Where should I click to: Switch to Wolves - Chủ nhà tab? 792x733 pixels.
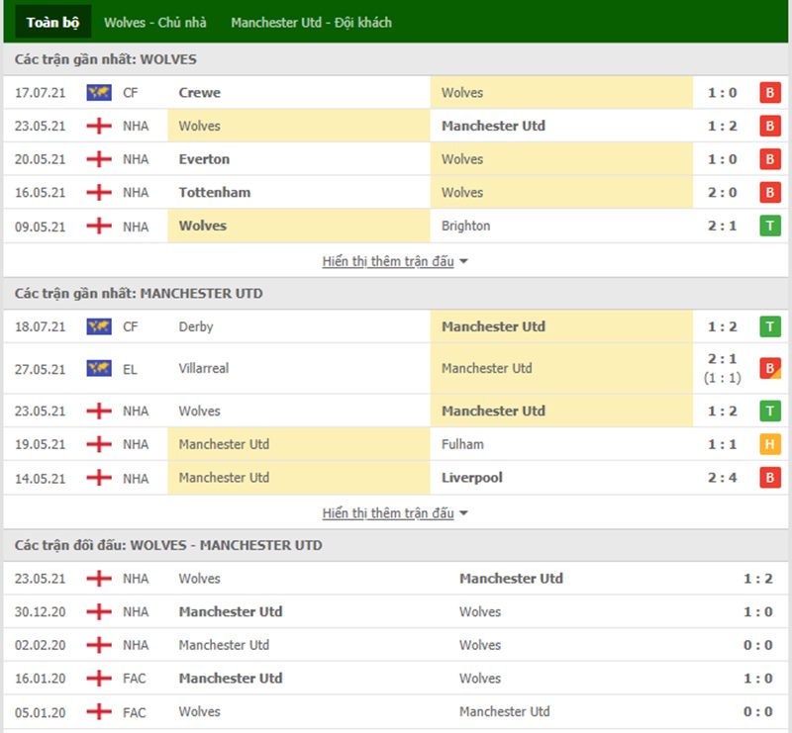[x=155, y=22]
